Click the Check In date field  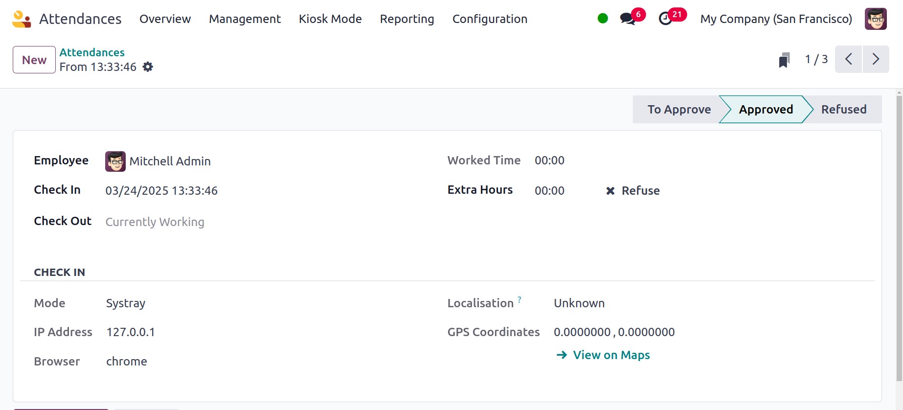tap(161, 191)
